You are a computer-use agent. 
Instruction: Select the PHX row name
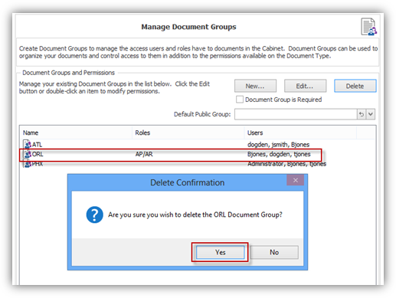[38, 164]
